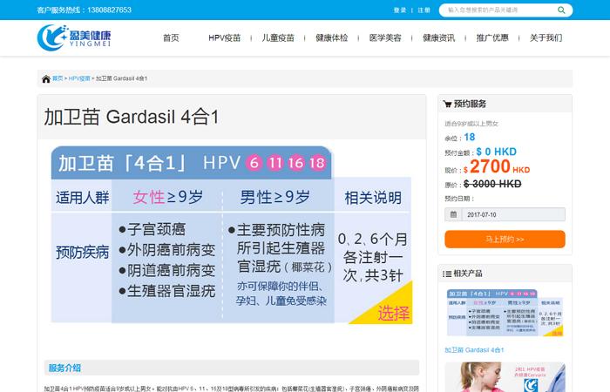Click the search magnifier icon
The height and width of the screenshot is (392, 610).
tap(561, 10)
